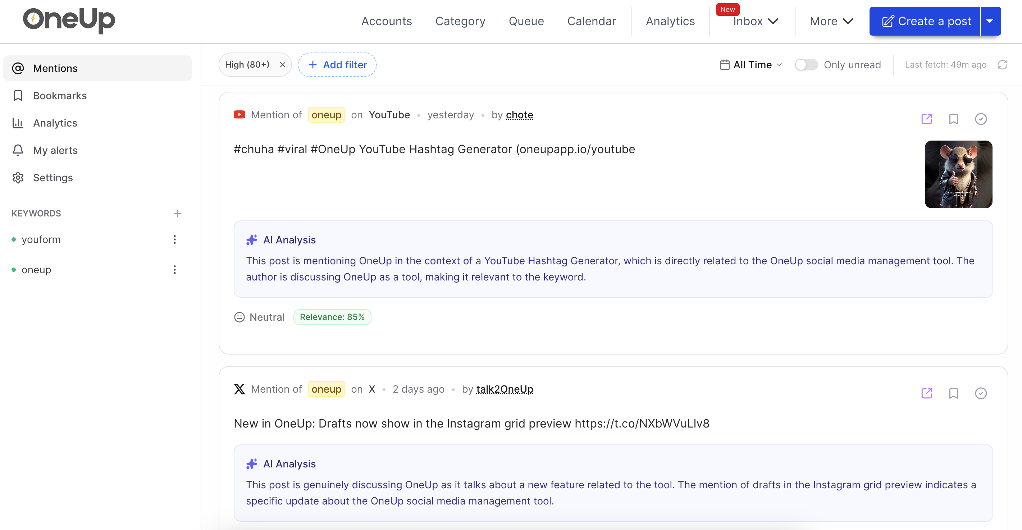Screen dimensions: 1022x530
Task: Mark the talk2OneUp mention as read
Action: tap(980, 393)
